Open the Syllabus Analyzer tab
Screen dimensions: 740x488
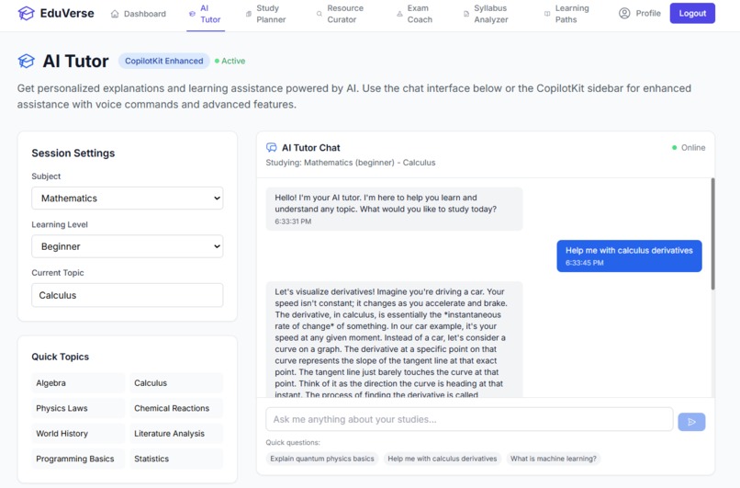486,14
